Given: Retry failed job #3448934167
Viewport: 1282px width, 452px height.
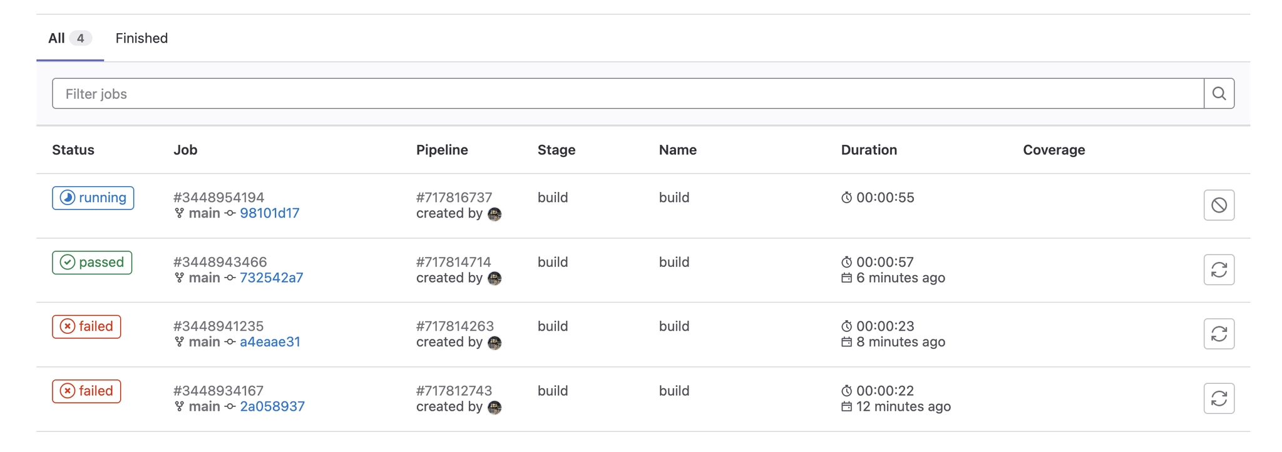Looking at the screenshot, I should (1219, 399).
